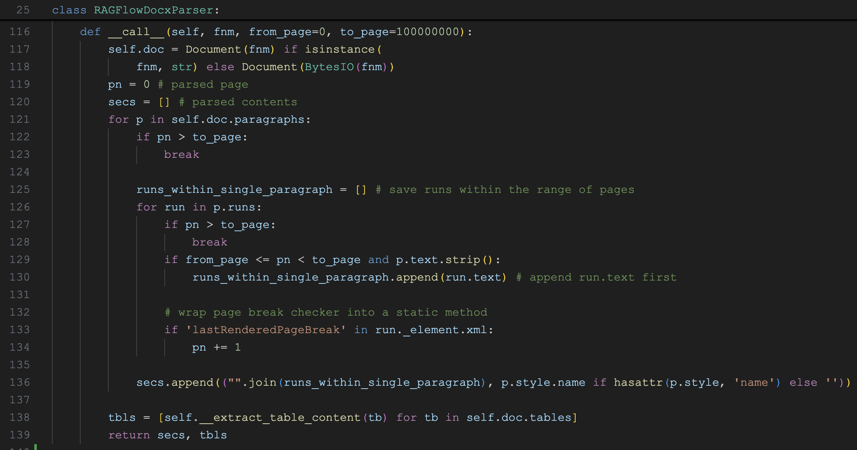The width and height of the screenshot is (857, 450).
Task: Click 'if pn > to_page:' on line 122
Action: (x=192, y=137)
